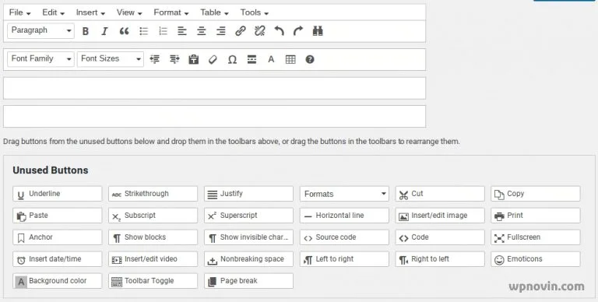Click the Special character omega icon
This screenshot has width=598, height=302.
click(232, 60)
